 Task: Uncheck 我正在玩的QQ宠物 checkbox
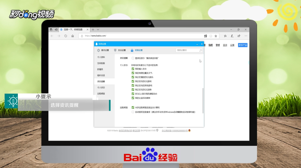(x=133, y=90)
